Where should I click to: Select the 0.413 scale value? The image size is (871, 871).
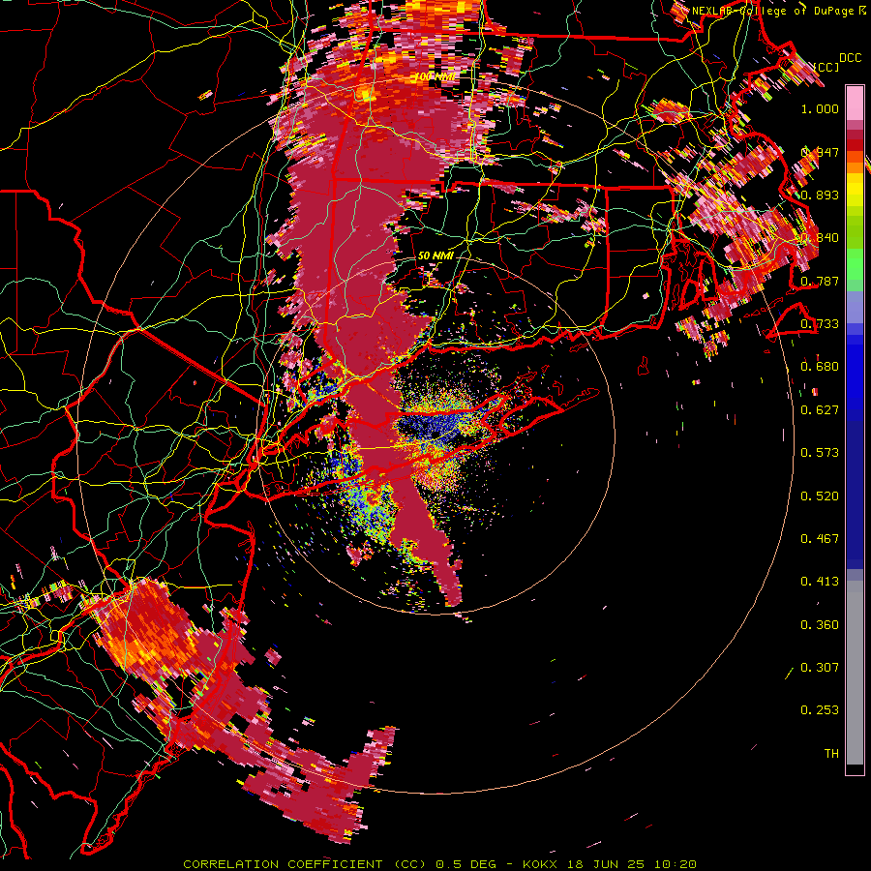pyautogui.click(x=820, y=582)
